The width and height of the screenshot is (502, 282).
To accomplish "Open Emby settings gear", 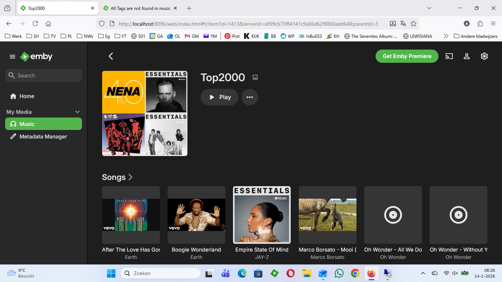I will pos(484,56).
